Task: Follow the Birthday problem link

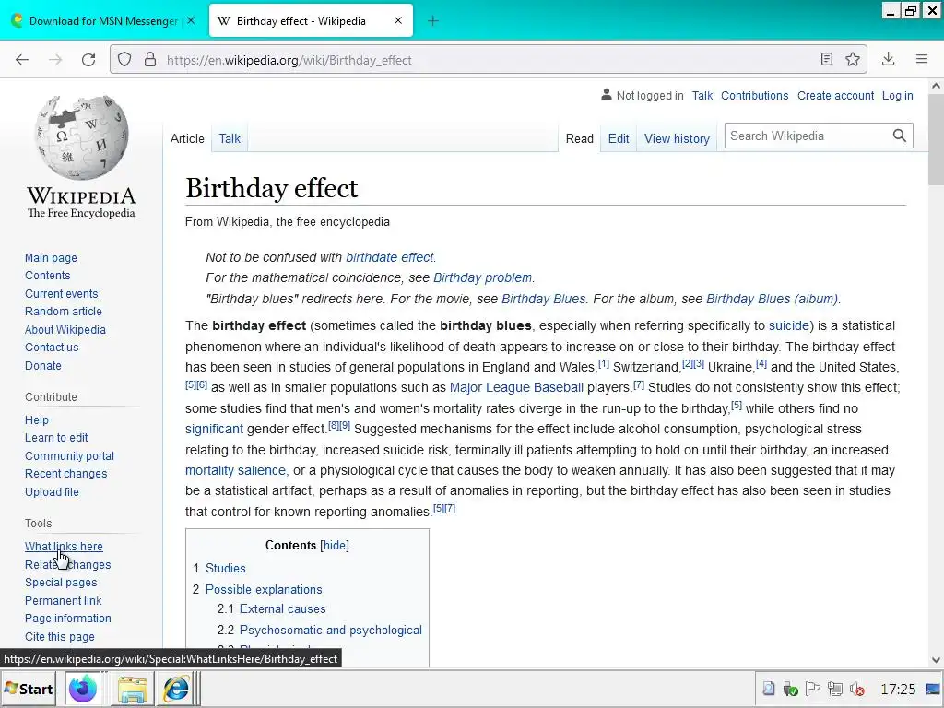Action: tap(482, 277)
